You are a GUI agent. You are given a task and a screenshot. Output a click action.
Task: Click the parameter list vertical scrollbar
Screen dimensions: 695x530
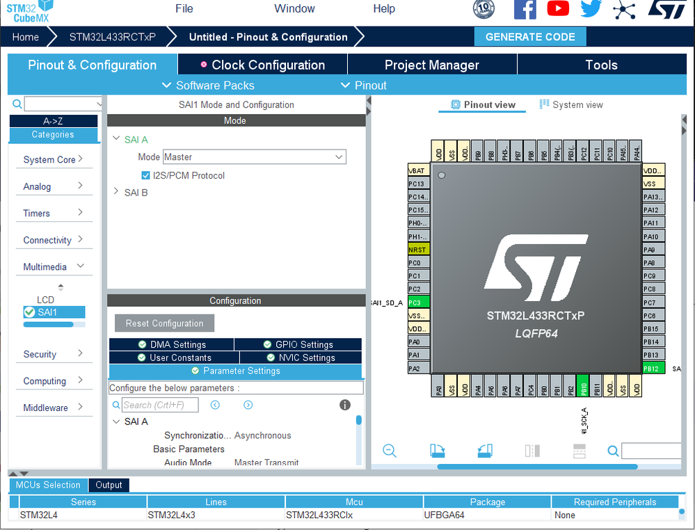(358, 420)
